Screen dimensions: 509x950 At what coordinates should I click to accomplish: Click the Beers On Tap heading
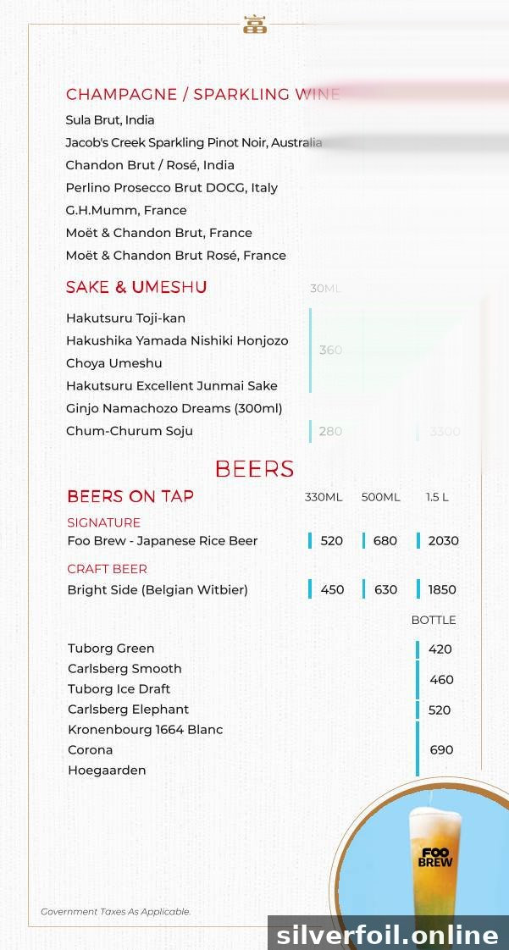(x=130, y=497)
